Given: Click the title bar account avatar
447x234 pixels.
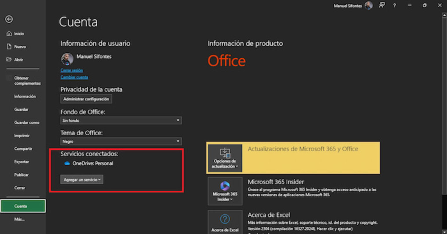Looking at the screenshot, I should (369, 5).
